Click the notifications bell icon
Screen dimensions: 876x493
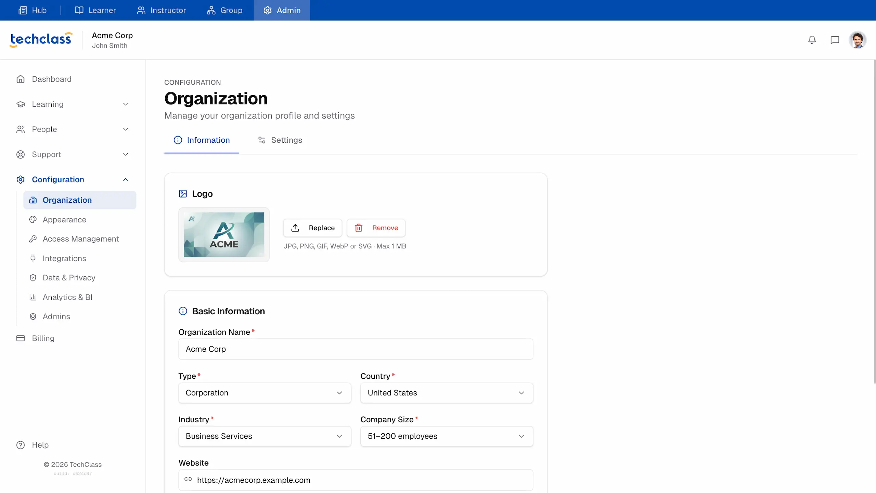click(812, 40)
